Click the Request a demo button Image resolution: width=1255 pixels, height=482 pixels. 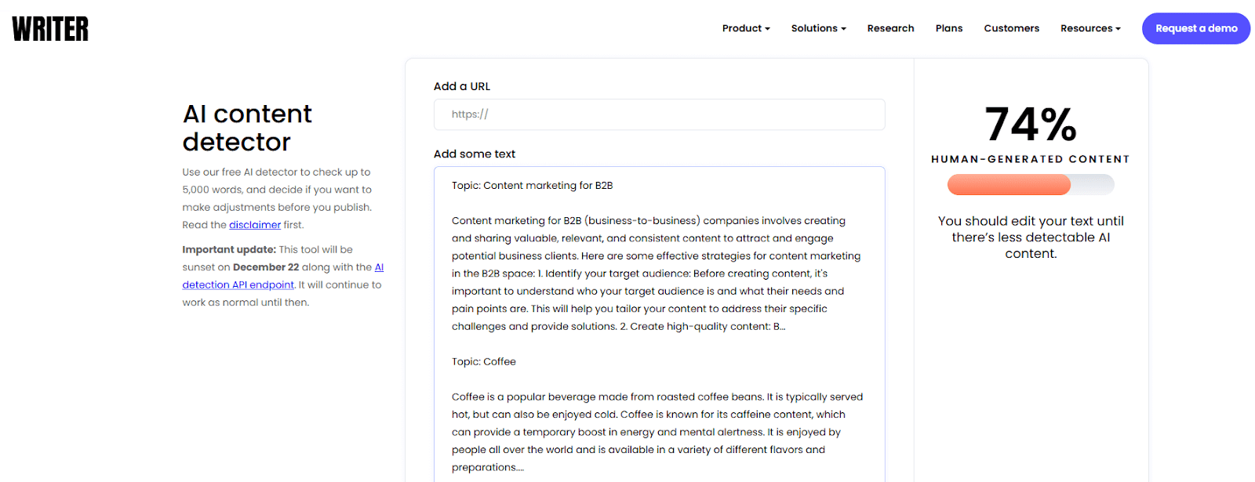click(x=1195, y=28)
